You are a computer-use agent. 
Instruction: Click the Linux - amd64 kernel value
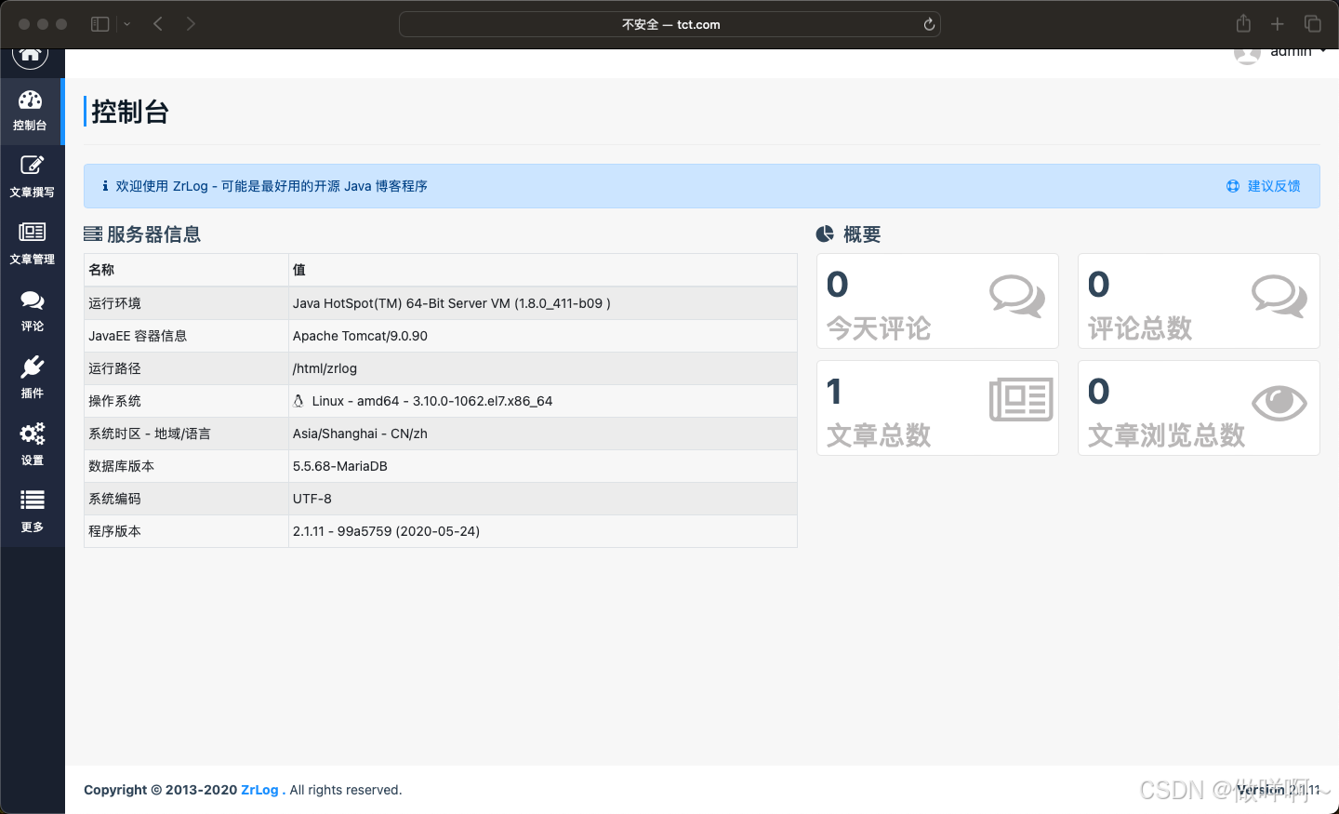tap(432, 401)
